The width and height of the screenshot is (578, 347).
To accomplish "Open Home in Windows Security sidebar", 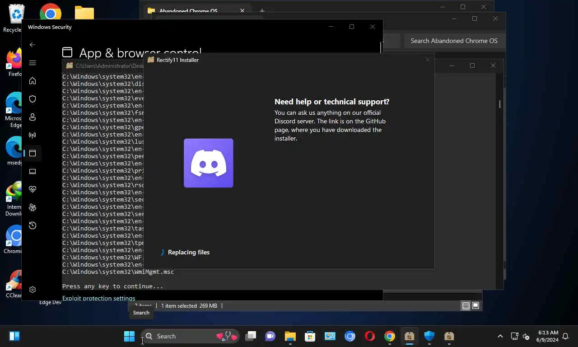I will tap(32, 81).
